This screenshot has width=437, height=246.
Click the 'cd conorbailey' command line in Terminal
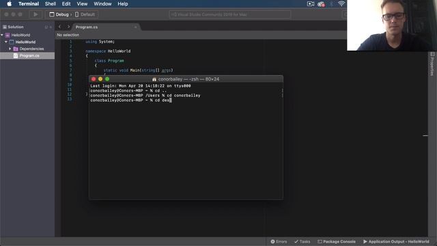pyautogui.click(x=145, y=96)
